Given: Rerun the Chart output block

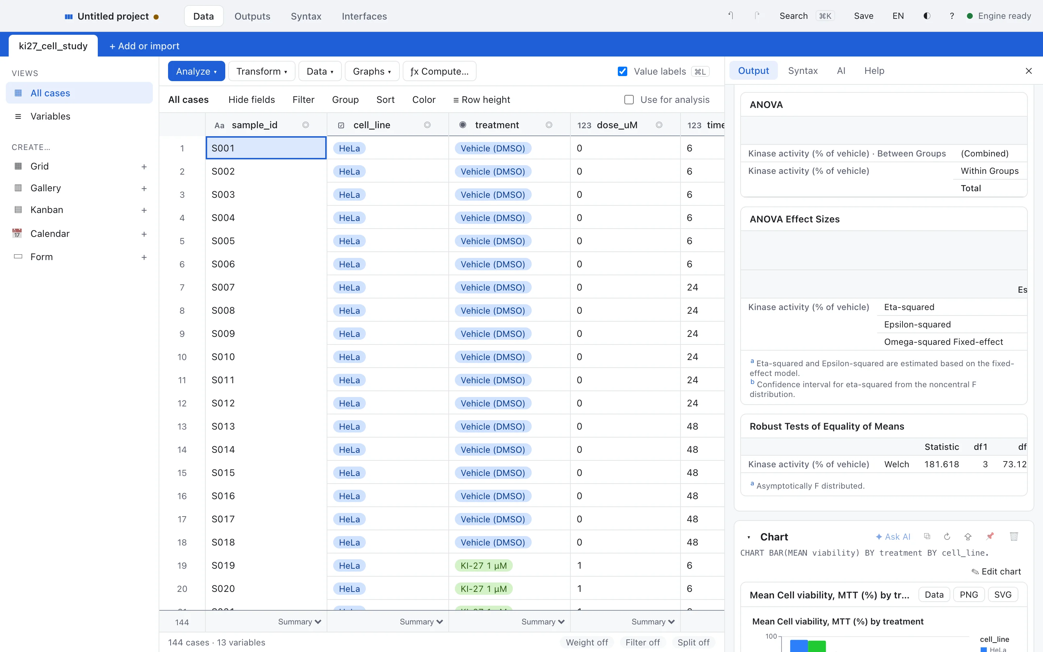Looking at the screenshot, I should [947, 536].
